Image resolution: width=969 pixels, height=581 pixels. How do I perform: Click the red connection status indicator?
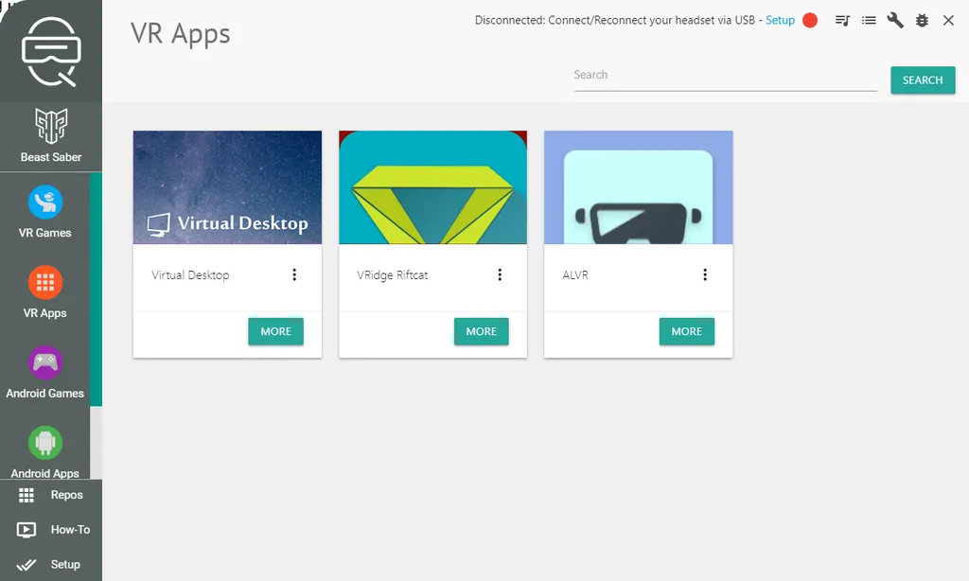[810, 21]
